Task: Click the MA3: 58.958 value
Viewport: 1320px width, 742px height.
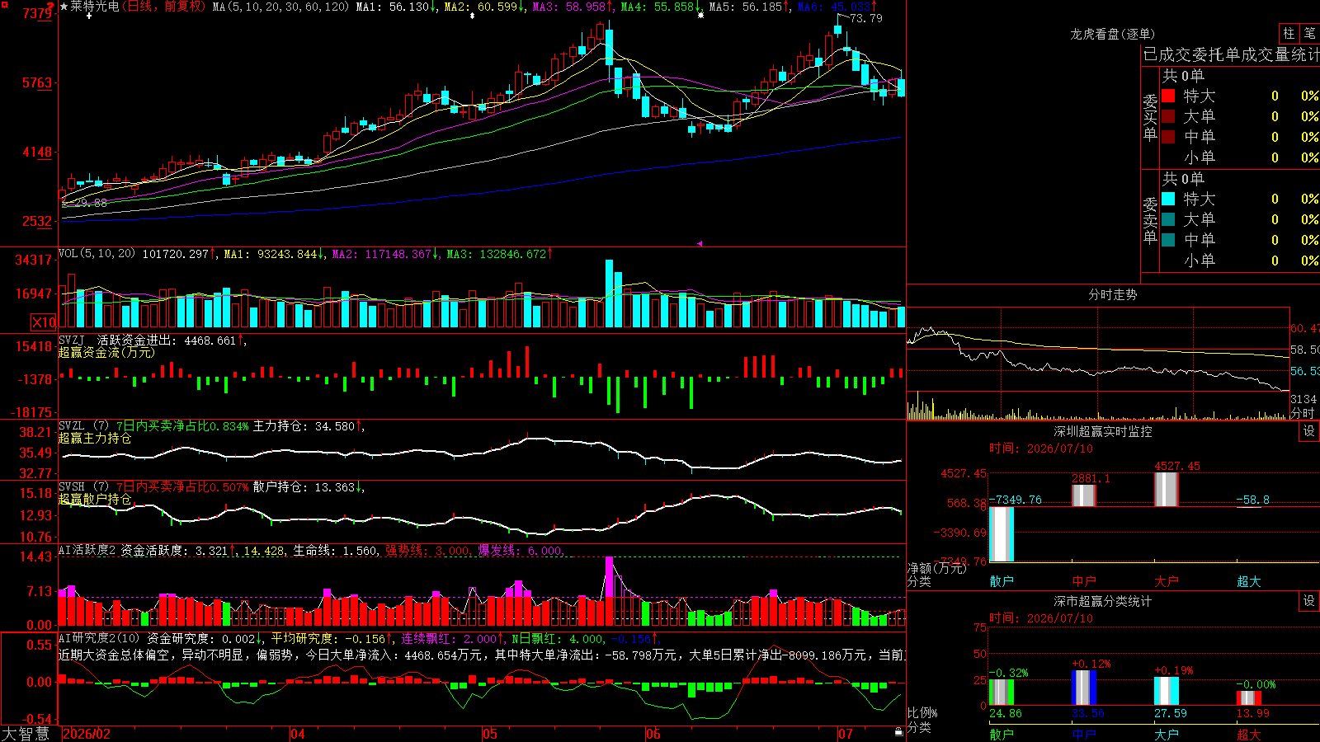Action: [573, 7]
